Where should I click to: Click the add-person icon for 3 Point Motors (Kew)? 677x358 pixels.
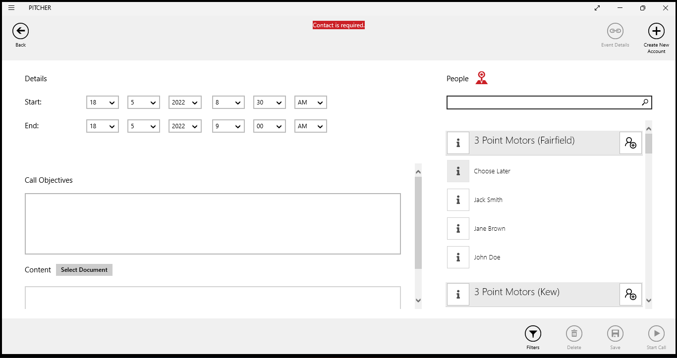[630, 294]
